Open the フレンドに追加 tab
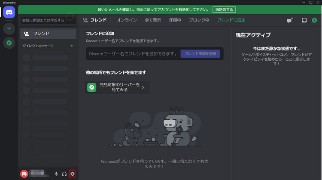This screenshot has height=180, width=322. point(231,20)
